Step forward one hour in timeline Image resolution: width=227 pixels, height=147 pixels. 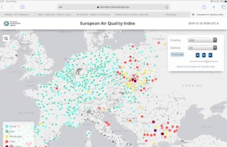[210, 55]
